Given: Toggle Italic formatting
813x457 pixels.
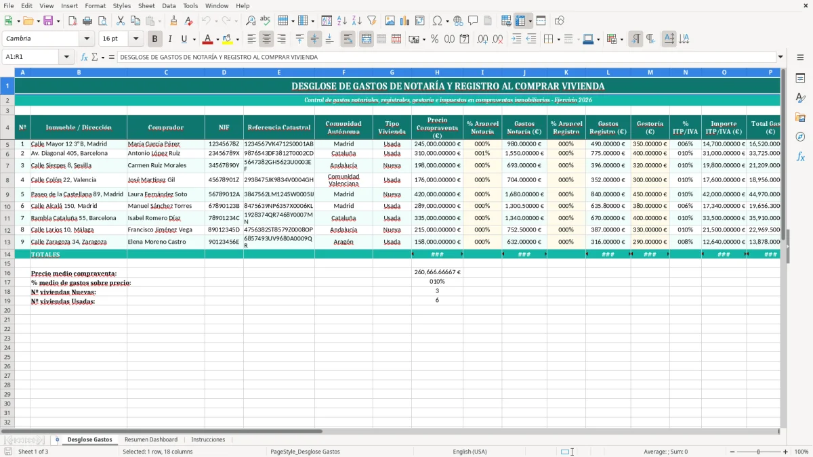Looking at the screenshot, I should pos(170,39).
